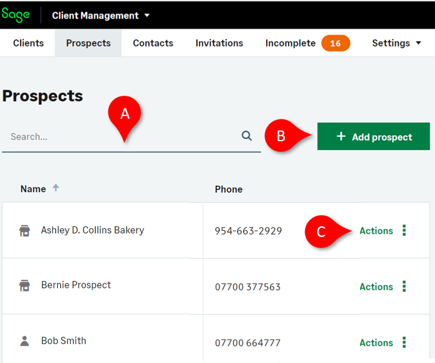This screenshot has height=363, width=435.
Task: Click the Sage logo
Action: tap(16, 15)
